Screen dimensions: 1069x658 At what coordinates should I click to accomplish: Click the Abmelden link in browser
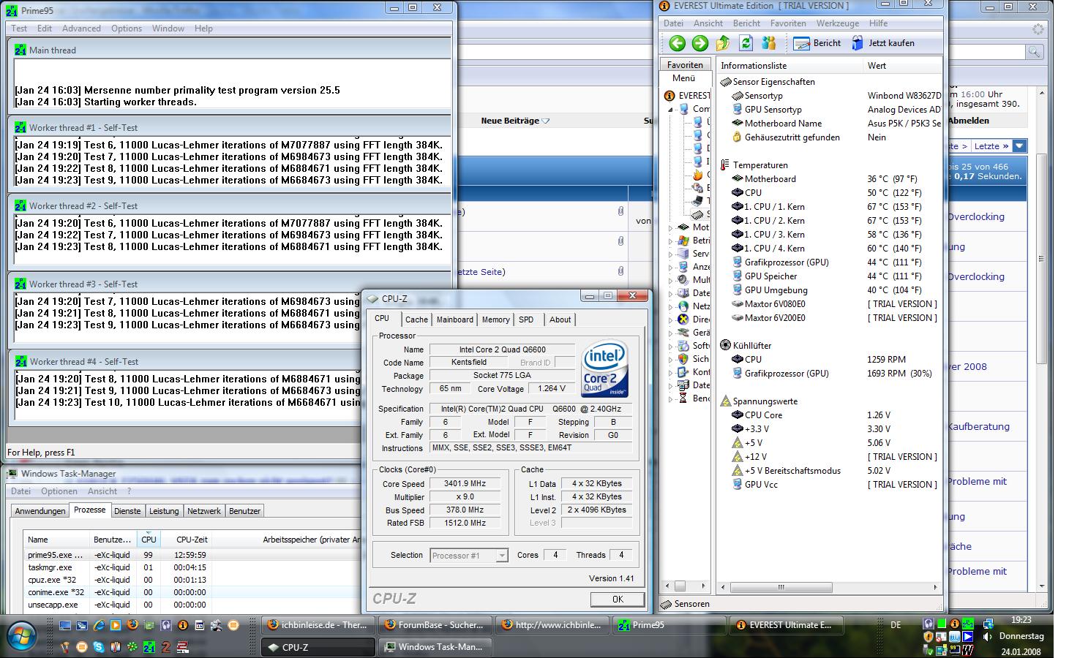click(x=969, y=121)
